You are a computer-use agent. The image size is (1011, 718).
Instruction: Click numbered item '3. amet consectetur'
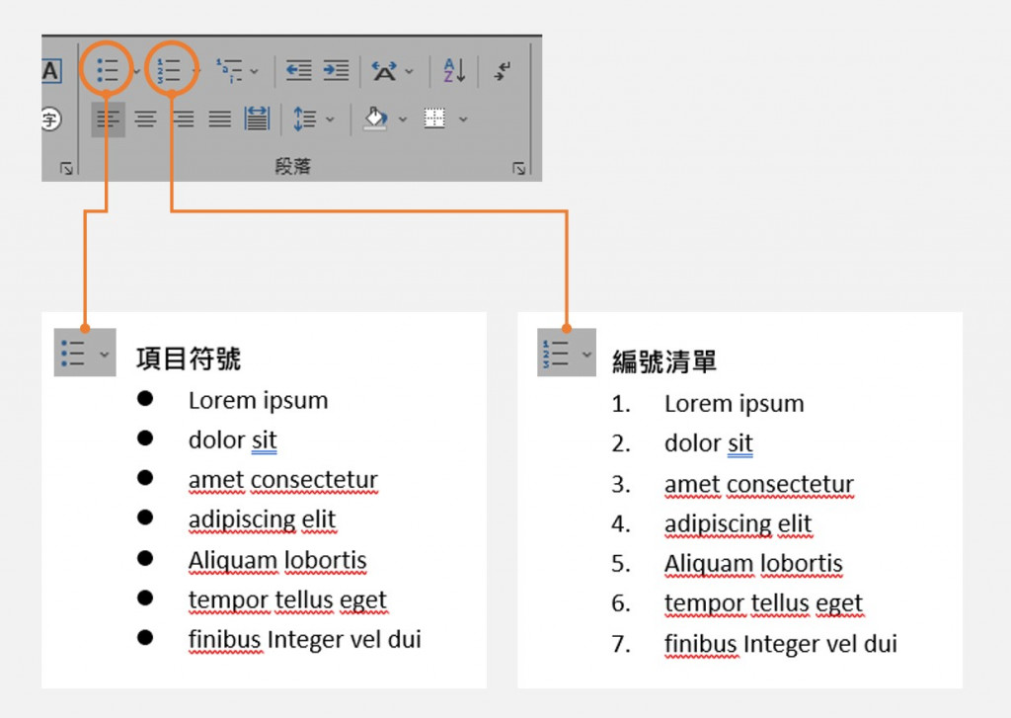pyautogui.click(x=733, y=484)
